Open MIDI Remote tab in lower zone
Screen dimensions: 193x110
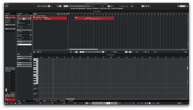coord(63,101)
